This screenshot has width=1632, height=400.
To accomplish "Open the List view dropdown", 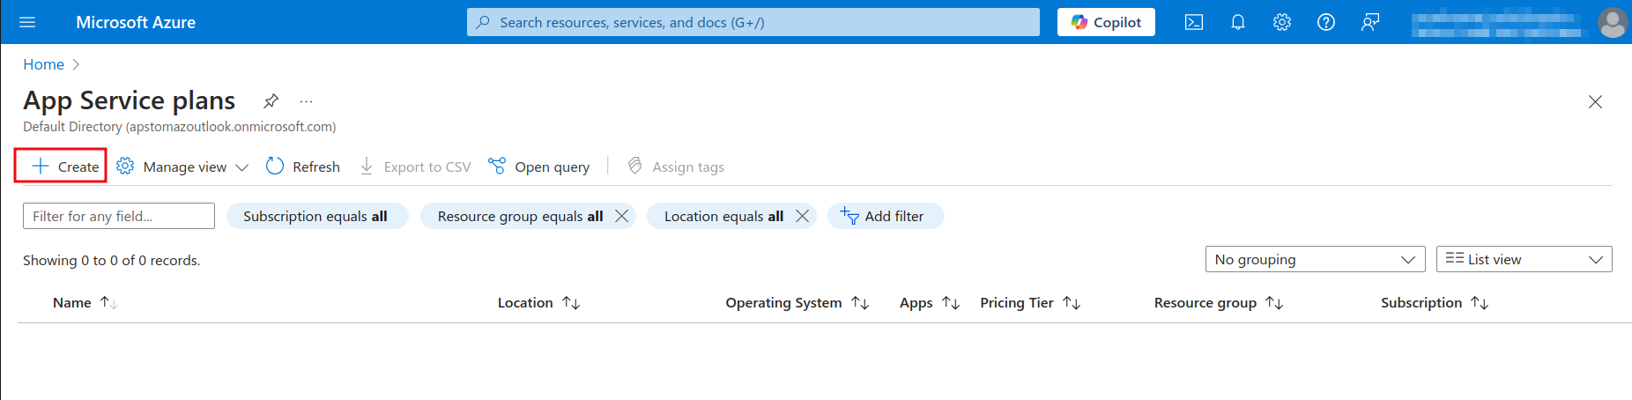I will pyautogui.click(x=1524, y=259).
